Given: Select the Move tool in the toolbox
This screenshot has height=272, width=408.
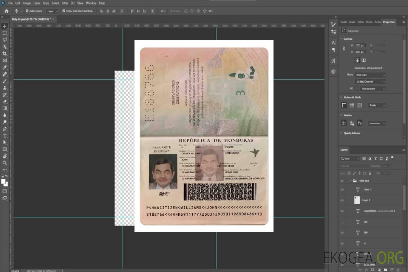Looking at the screenshot, I should 5,26.
